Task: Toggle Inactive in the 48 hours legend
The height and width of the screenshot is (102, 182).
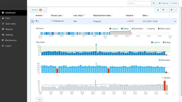Action: pyautogui.click(x=150, y=29)
